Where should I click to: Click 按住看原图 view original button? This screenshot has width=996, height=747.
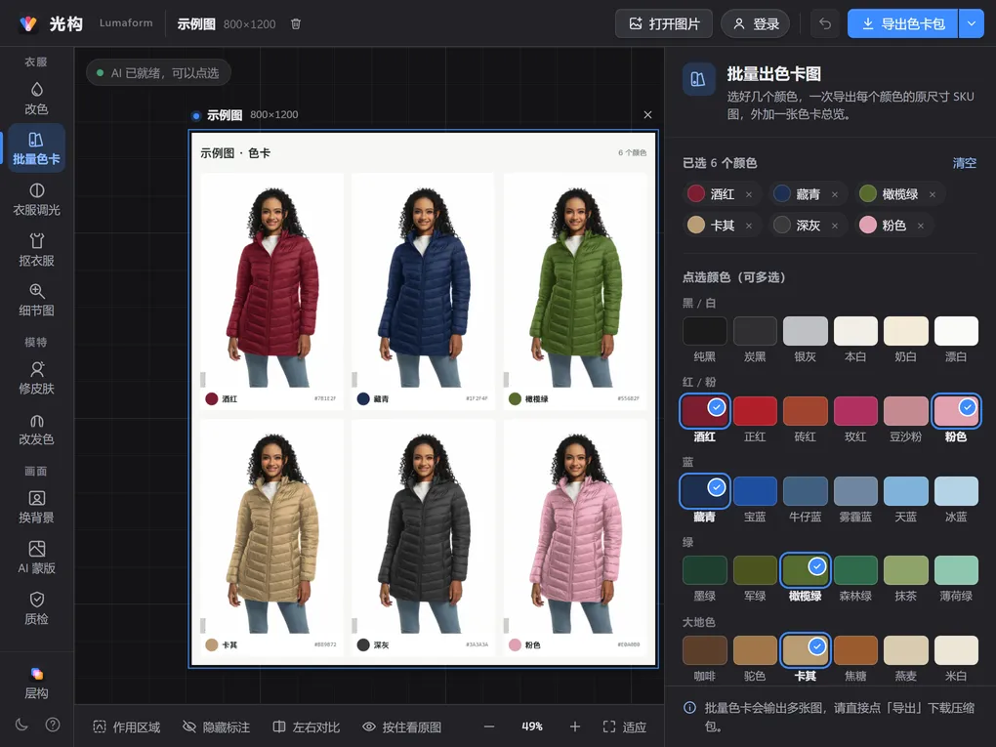[401, 726]
